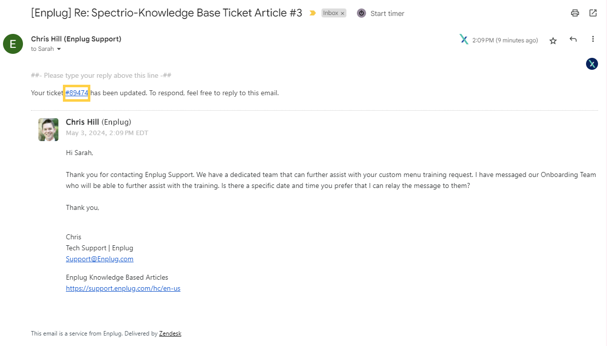Open the Support@Enplug.com email link
Image resolution: width=607 pixels, height=346 pixels.
point(100,259)
